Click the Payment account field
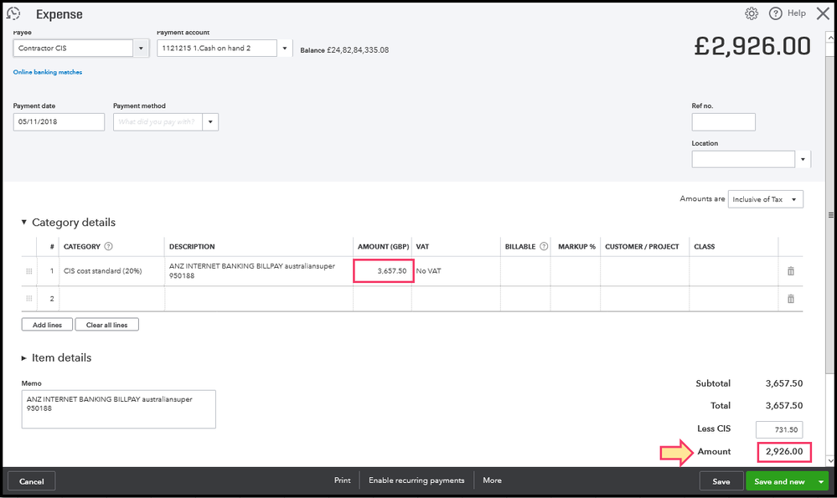The height and width of the screenshot is (498, 837). point(217,48)
